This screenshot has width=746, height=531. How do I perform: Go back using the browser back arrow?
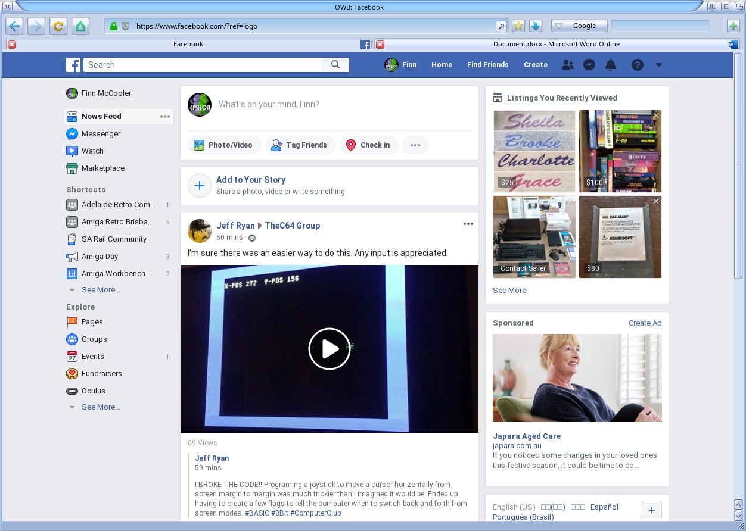(x=14, y=26)
